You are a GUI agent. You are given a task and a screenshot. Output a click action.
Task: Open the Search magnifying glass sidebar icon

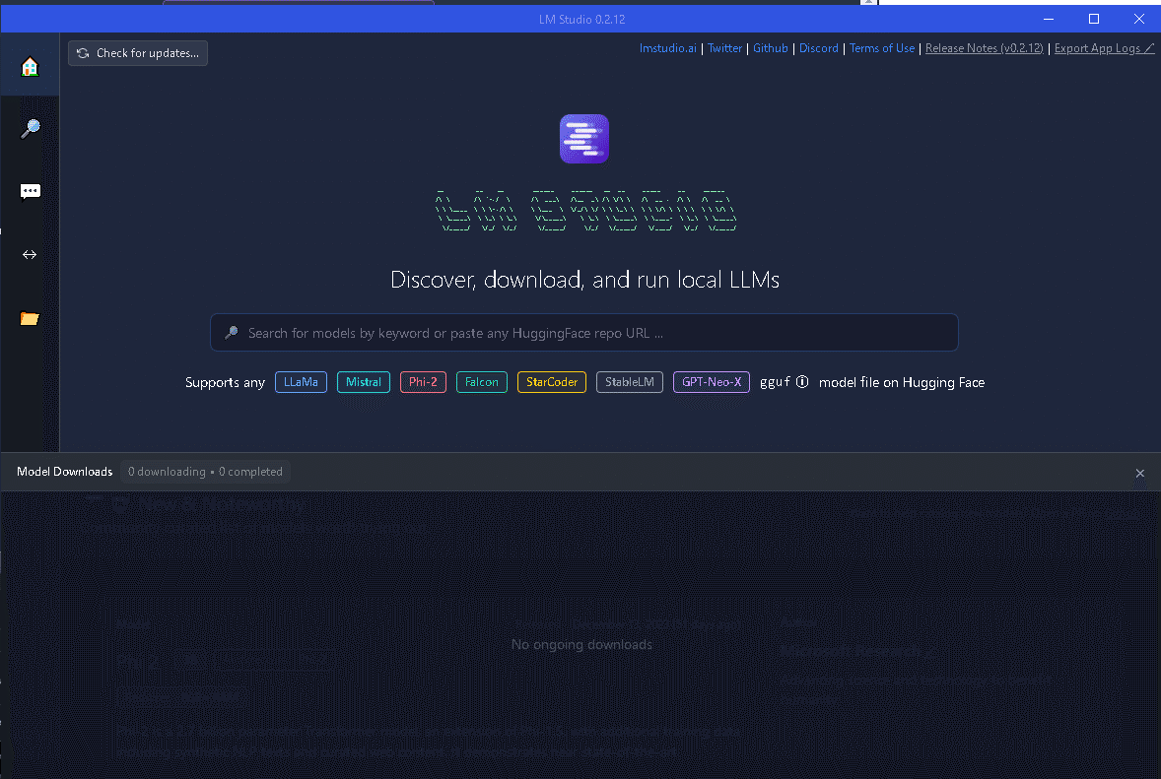(30, 129)
